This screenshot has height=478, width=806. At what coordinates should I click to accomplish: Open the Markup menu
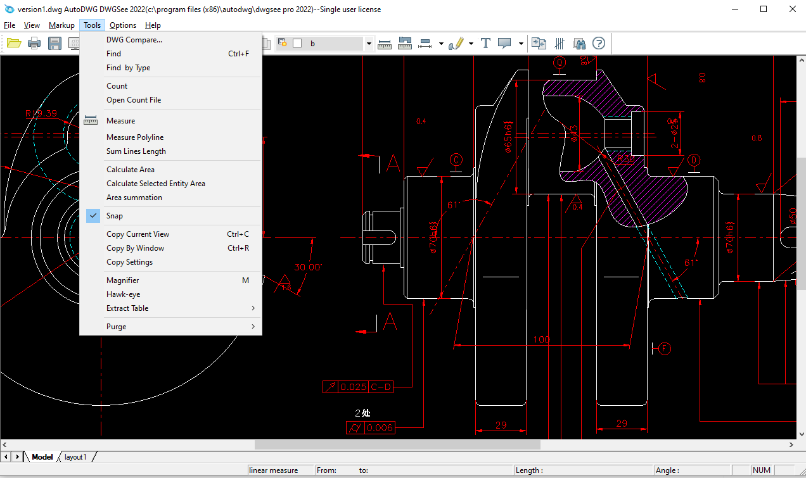click(61, 25)
